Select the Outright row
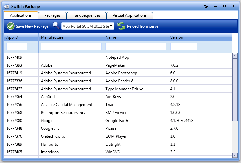The image size is (241, 163). tap(118, 144)
